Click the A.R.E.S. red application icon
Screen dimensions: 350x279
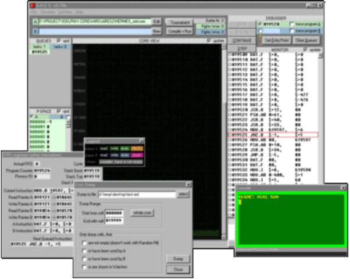[x=33, y=5]
